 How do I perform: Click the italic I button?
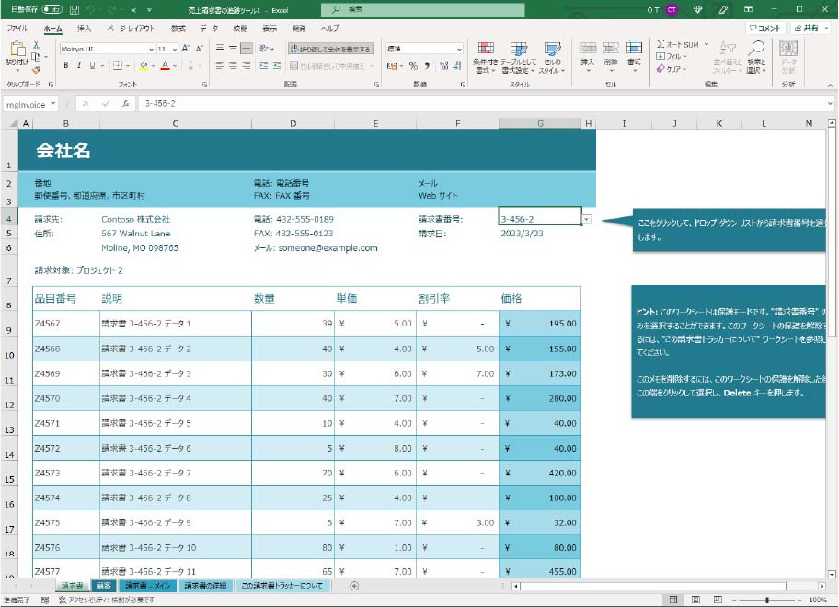pyautogui.click(x=80, y=65)
